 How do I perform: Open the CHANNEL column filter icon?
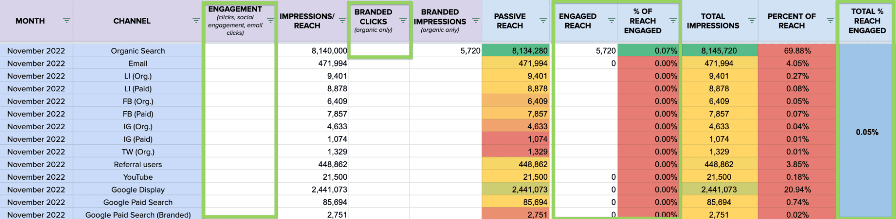(x=196, y=21)
